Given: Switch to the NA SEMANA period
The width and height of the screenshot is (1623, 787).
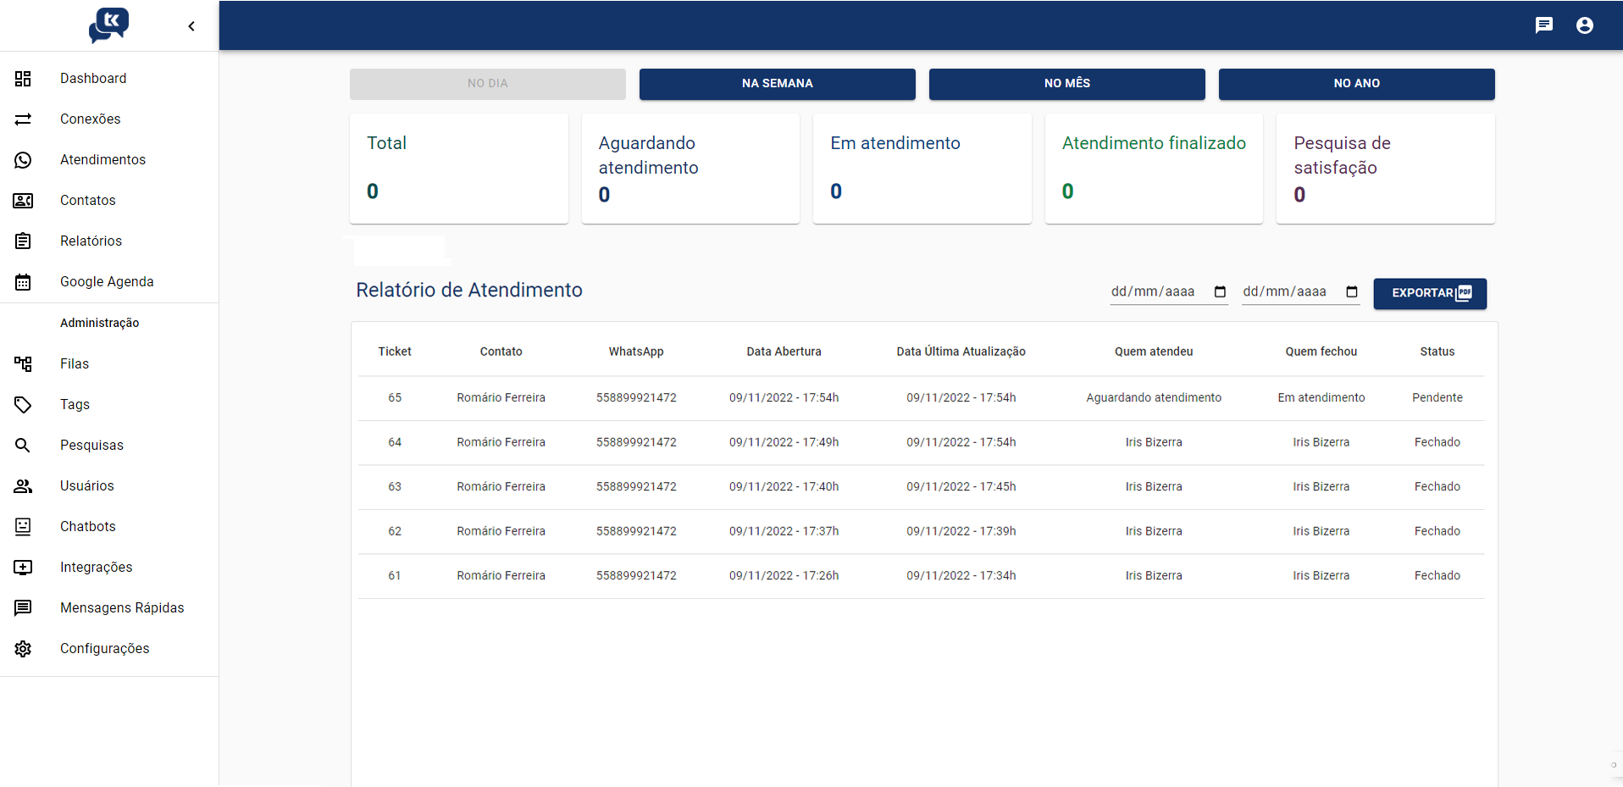Looking at the screenshot, I should pos(777,84).
